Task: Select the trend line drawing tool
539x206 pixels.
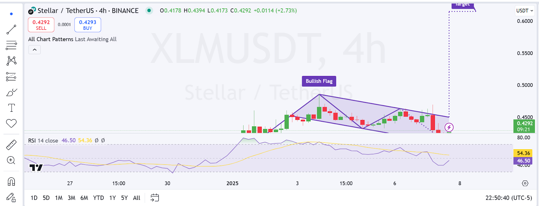Action: 11,30
